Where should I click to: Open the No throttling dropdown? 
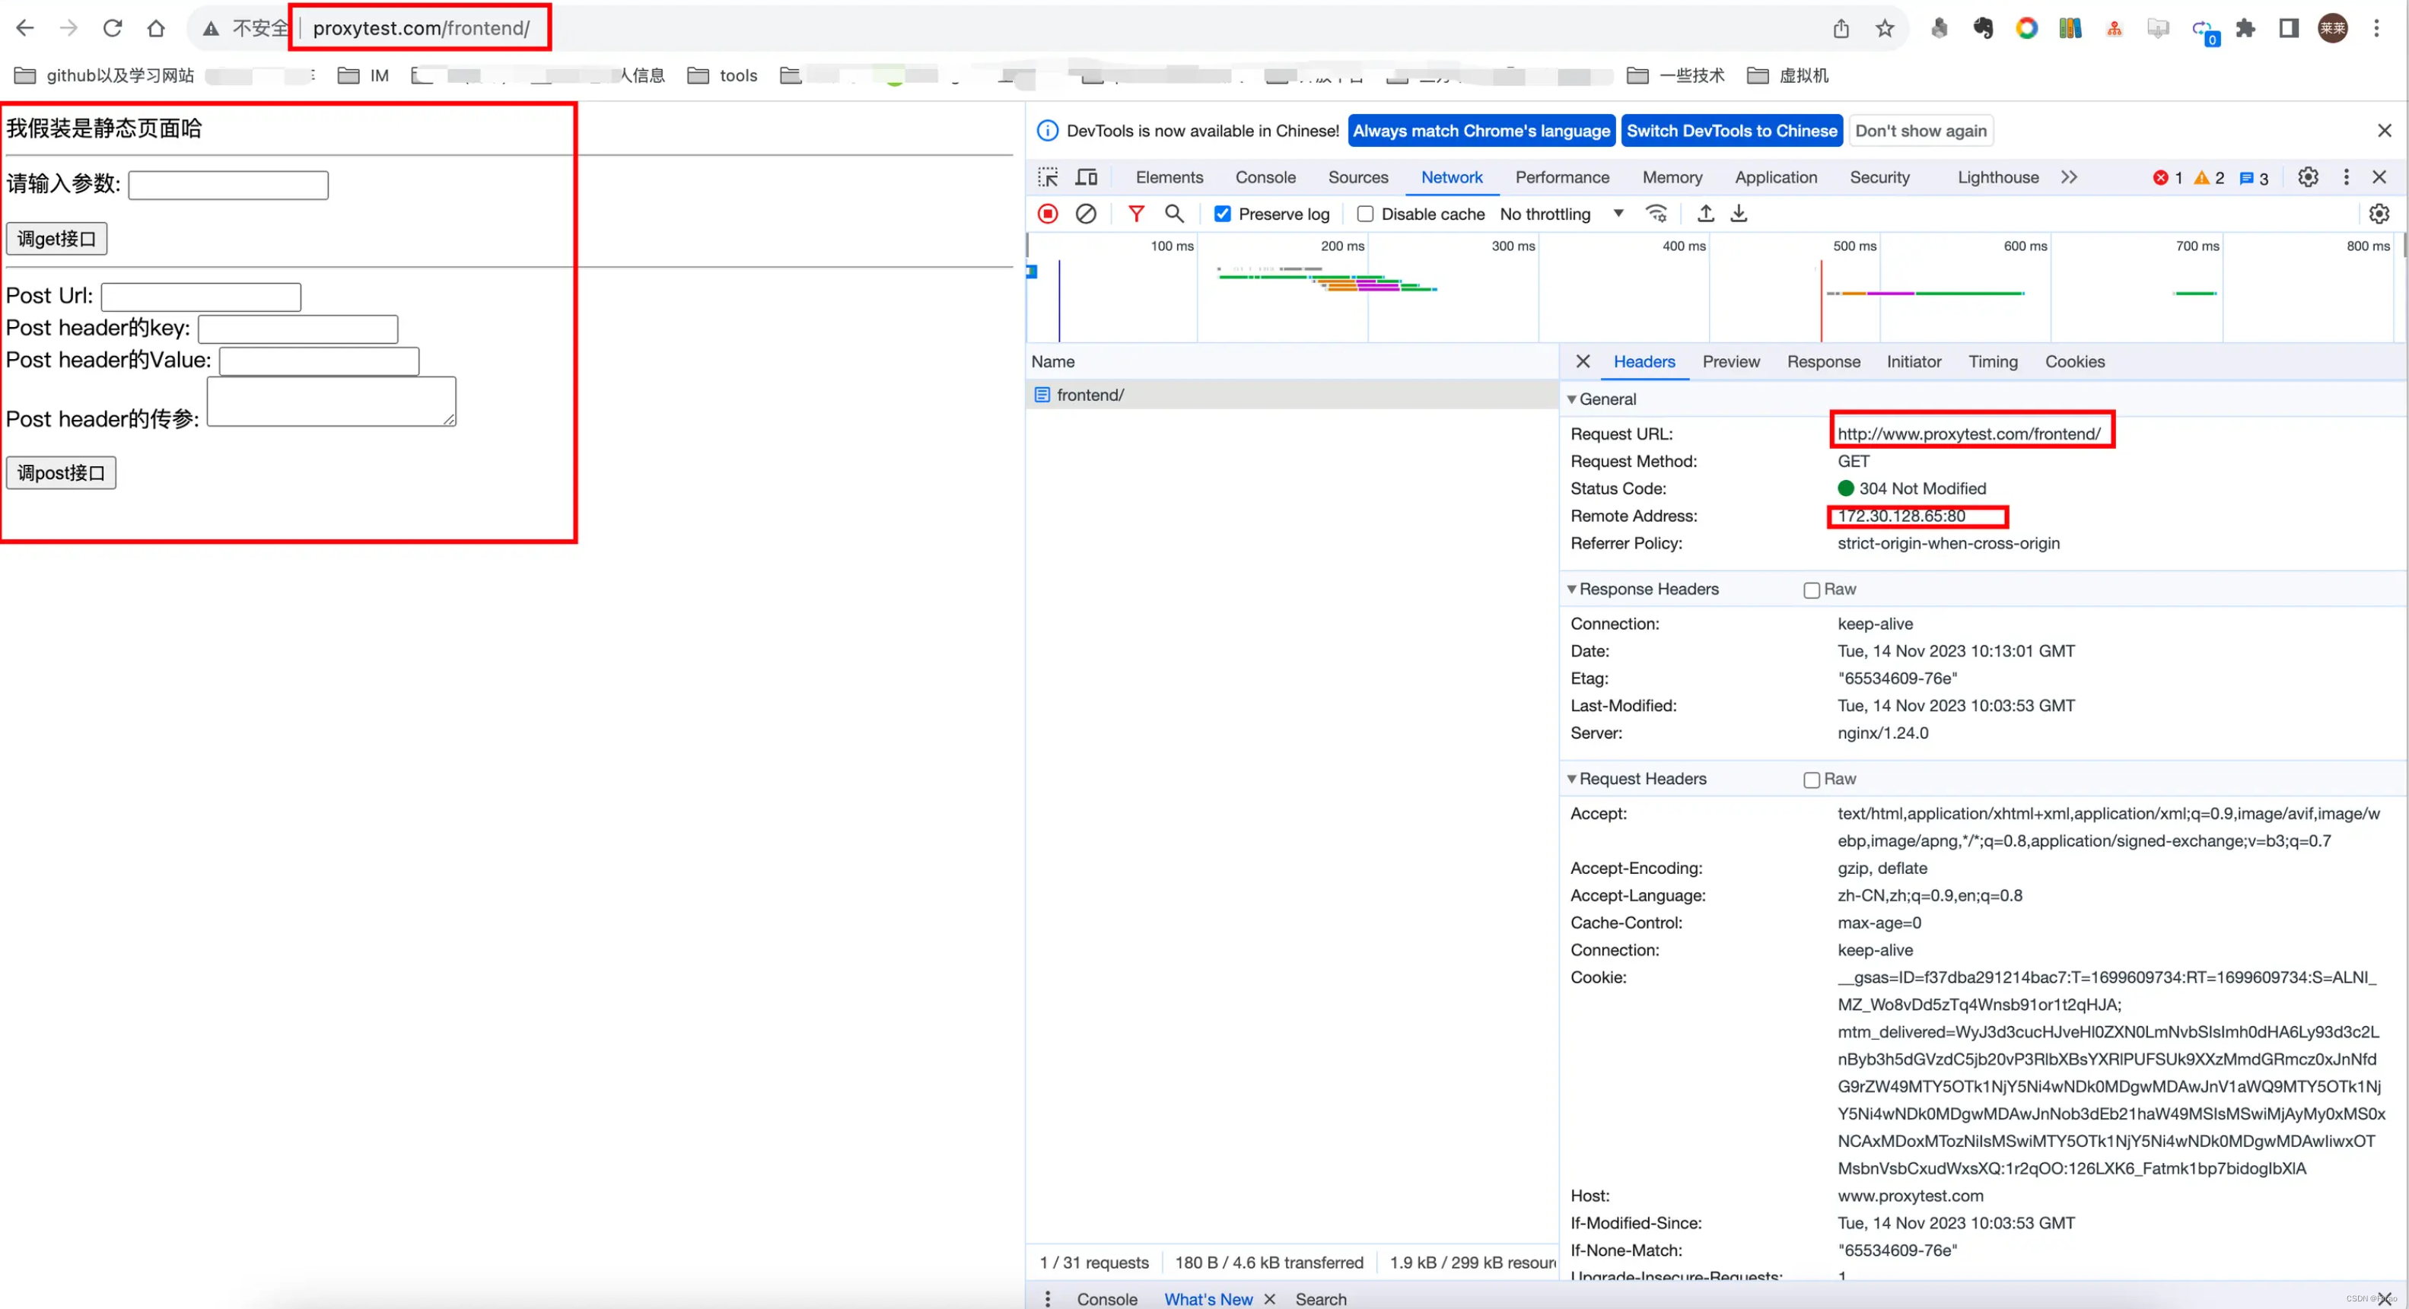pos(1561,214)
